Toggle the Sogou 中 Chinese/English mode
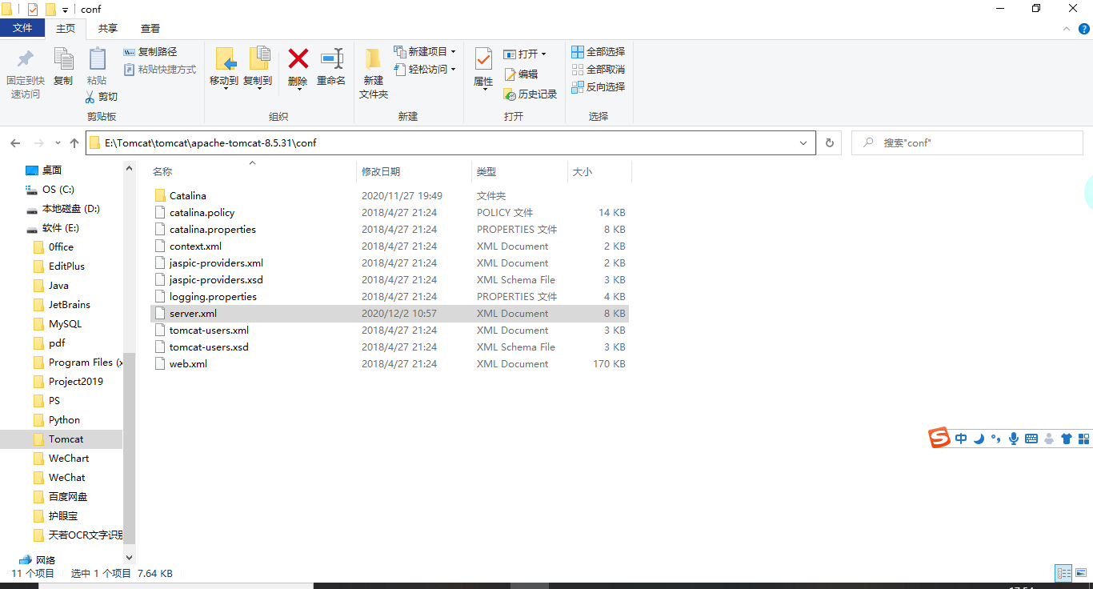Viewport: 1093px width, 589px height. 961,439
